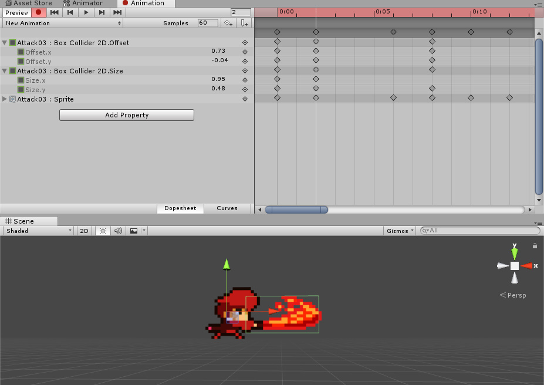Screen dimensions: 544x385
Task: Click Offset.y value -0.04
Action: click(x=219, y=60)
